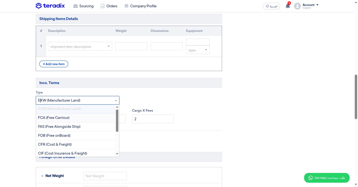
Task: Select FAS (Free Alongside Ship) option
Action: point(76,127)
